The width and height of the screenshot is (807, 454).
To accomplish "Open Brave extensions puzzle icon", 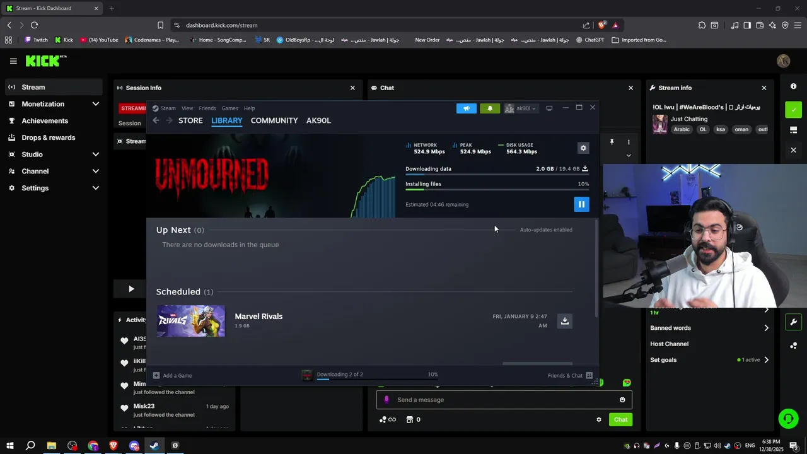I will (x=702, y=25).
